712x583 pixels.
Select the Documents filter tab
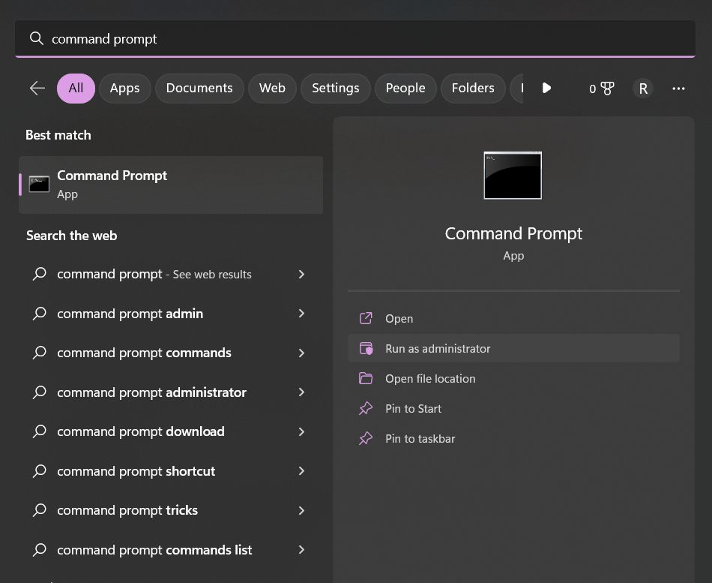coord(199,89)
